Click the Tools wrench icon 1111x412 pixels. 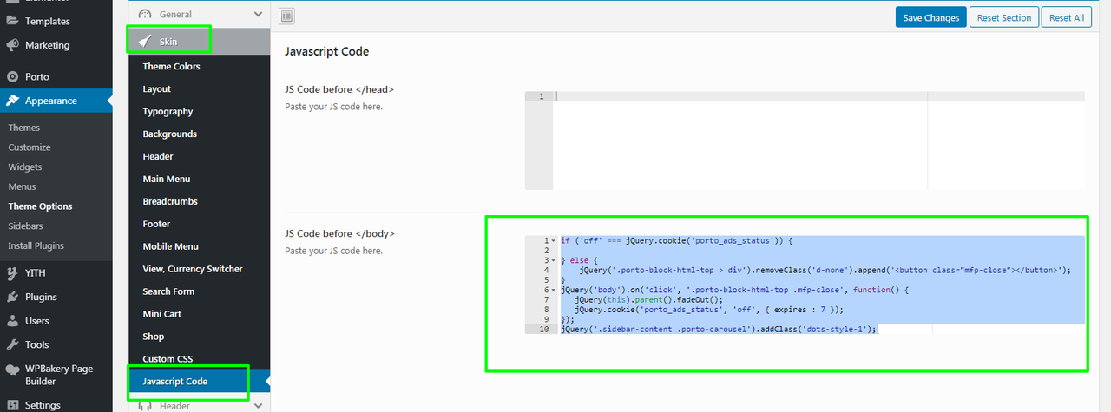[13, 345]
